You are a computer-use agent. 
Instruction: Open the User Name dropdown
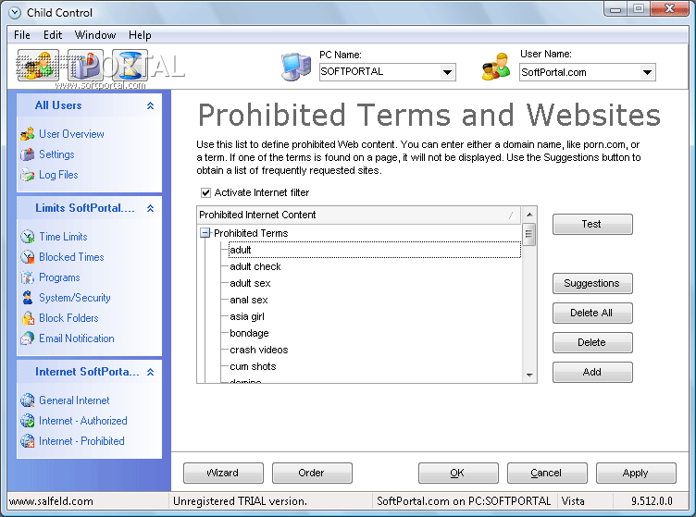pos(648,72)
